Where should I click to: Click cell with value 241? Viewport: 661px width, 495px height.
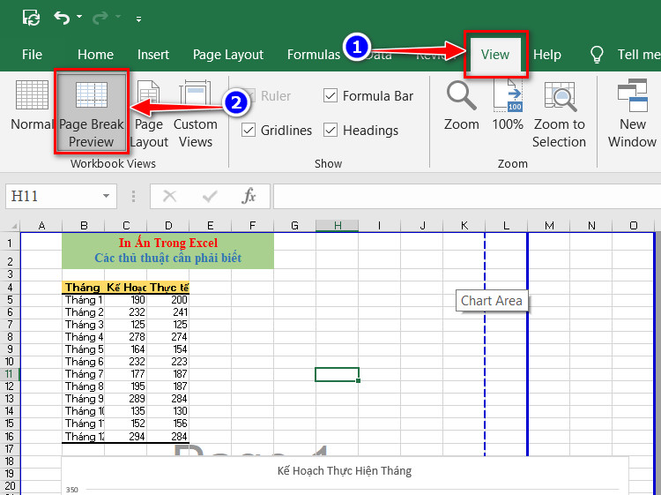(x=168, y=312)
